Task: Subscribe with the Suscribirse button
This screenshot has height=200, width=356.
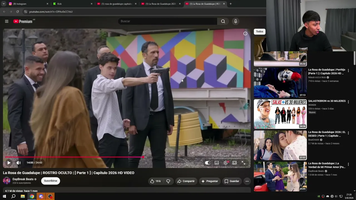Action: click(x=51, y=181)
